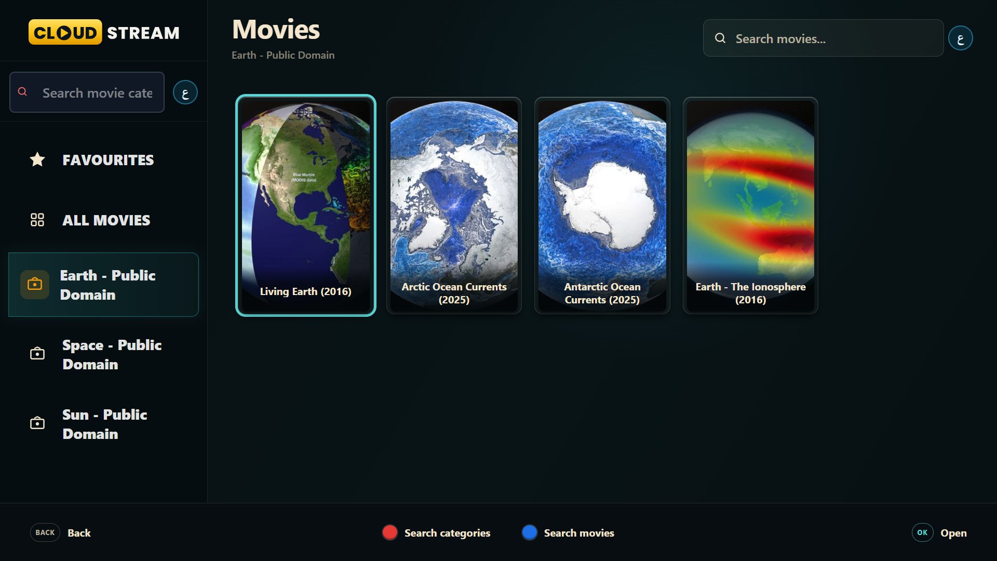
Task: Open the Favourites menu item
Action: click(103, 159)
